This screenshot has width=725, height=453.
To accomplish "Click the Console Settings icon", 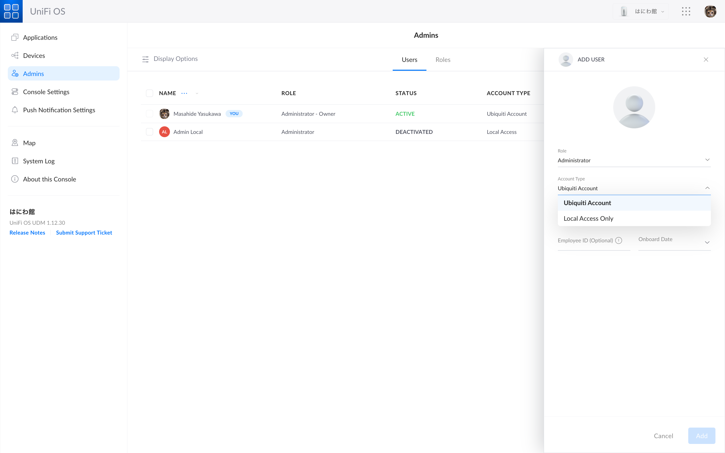I will click(x=15, y=92).
